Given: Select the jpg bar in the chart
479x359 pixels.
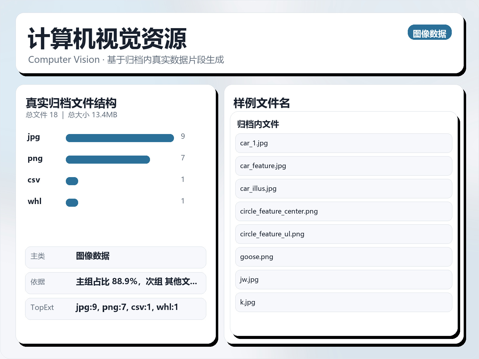Looking at the screenshot, I should point(120,138).
